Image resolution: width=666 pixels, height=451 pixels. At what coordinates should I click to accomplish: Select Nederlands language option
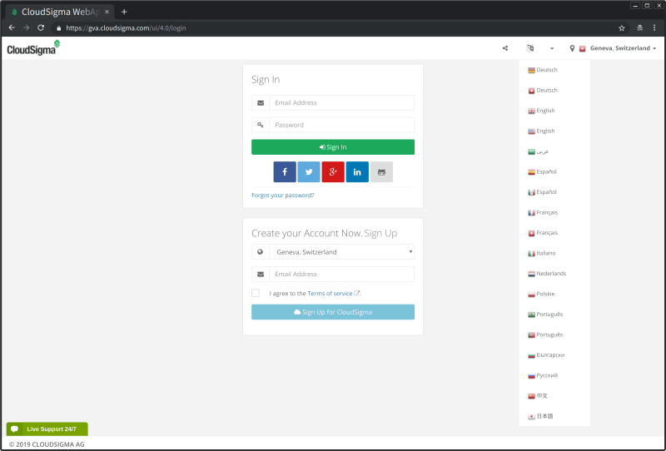(x=547, y=274)
